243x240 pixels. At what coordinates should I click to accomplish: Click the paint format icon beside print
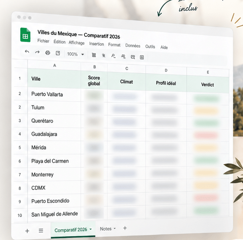[x=58, y=53]
